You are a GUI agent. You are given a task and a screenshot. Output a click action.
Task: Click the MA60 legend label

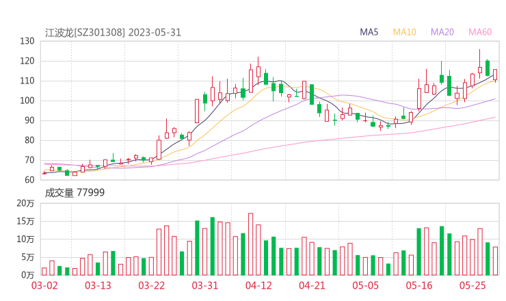[480, 32]
